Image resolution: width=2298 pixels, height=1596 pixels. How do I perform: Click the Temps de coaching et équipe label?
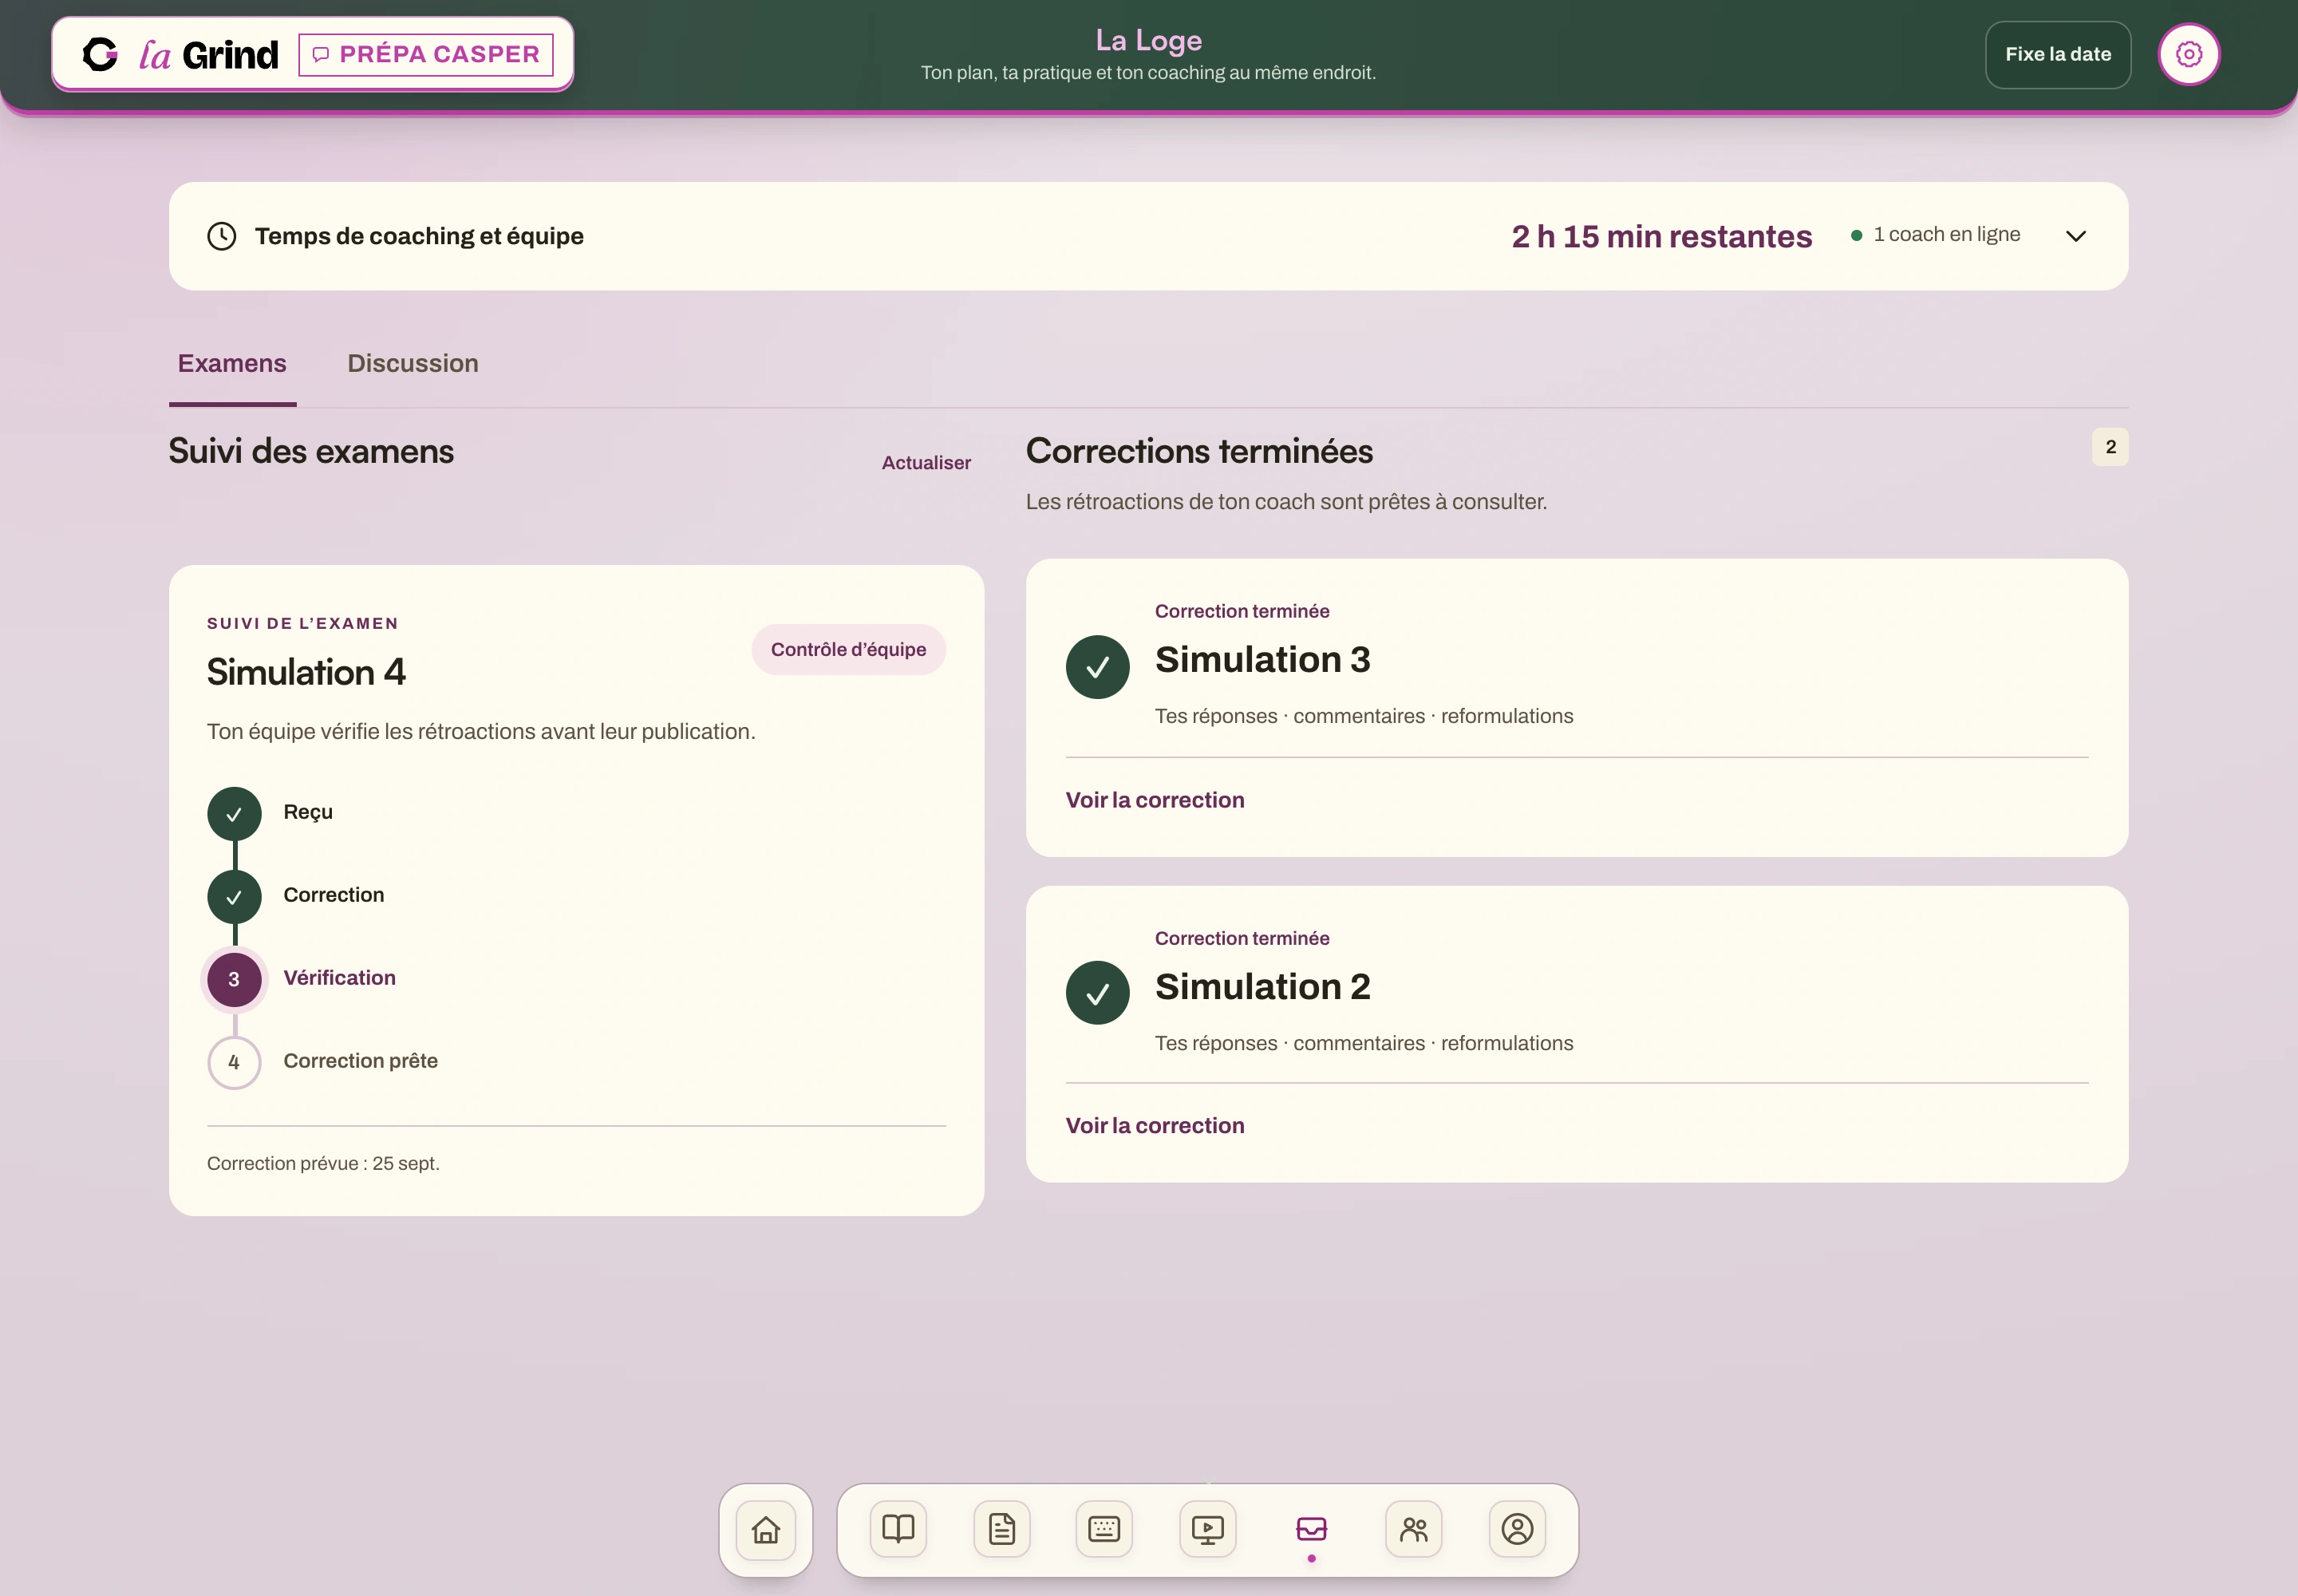(419, 236)
